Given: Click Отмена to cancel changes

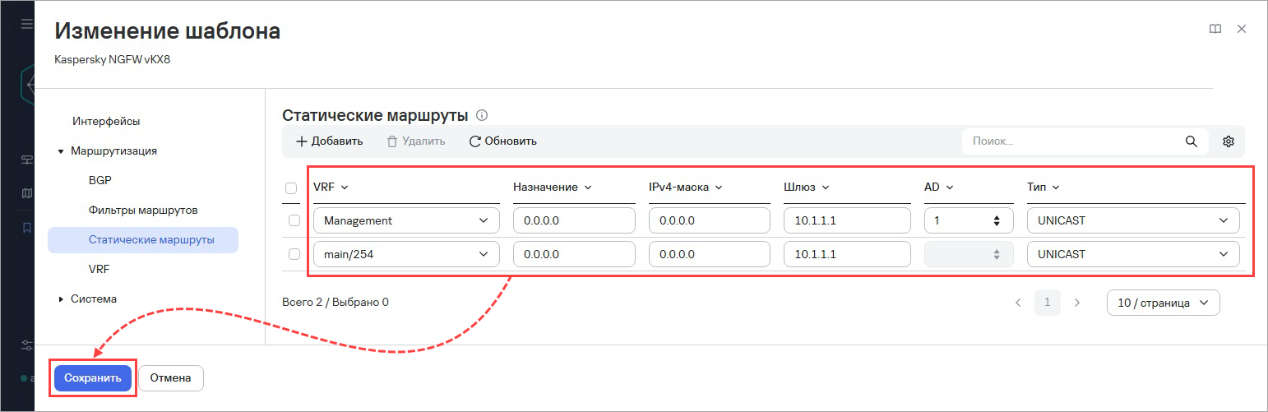Looking at the screenshot, I should (x=170, y=378).
